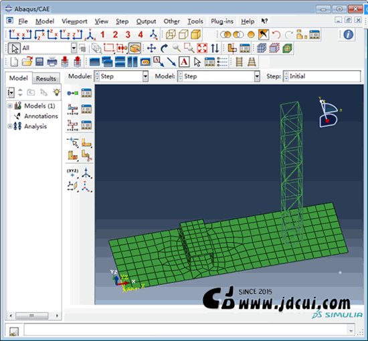Open the message area history dropdown arrow

pyautogui.click(x=351, y=330)
